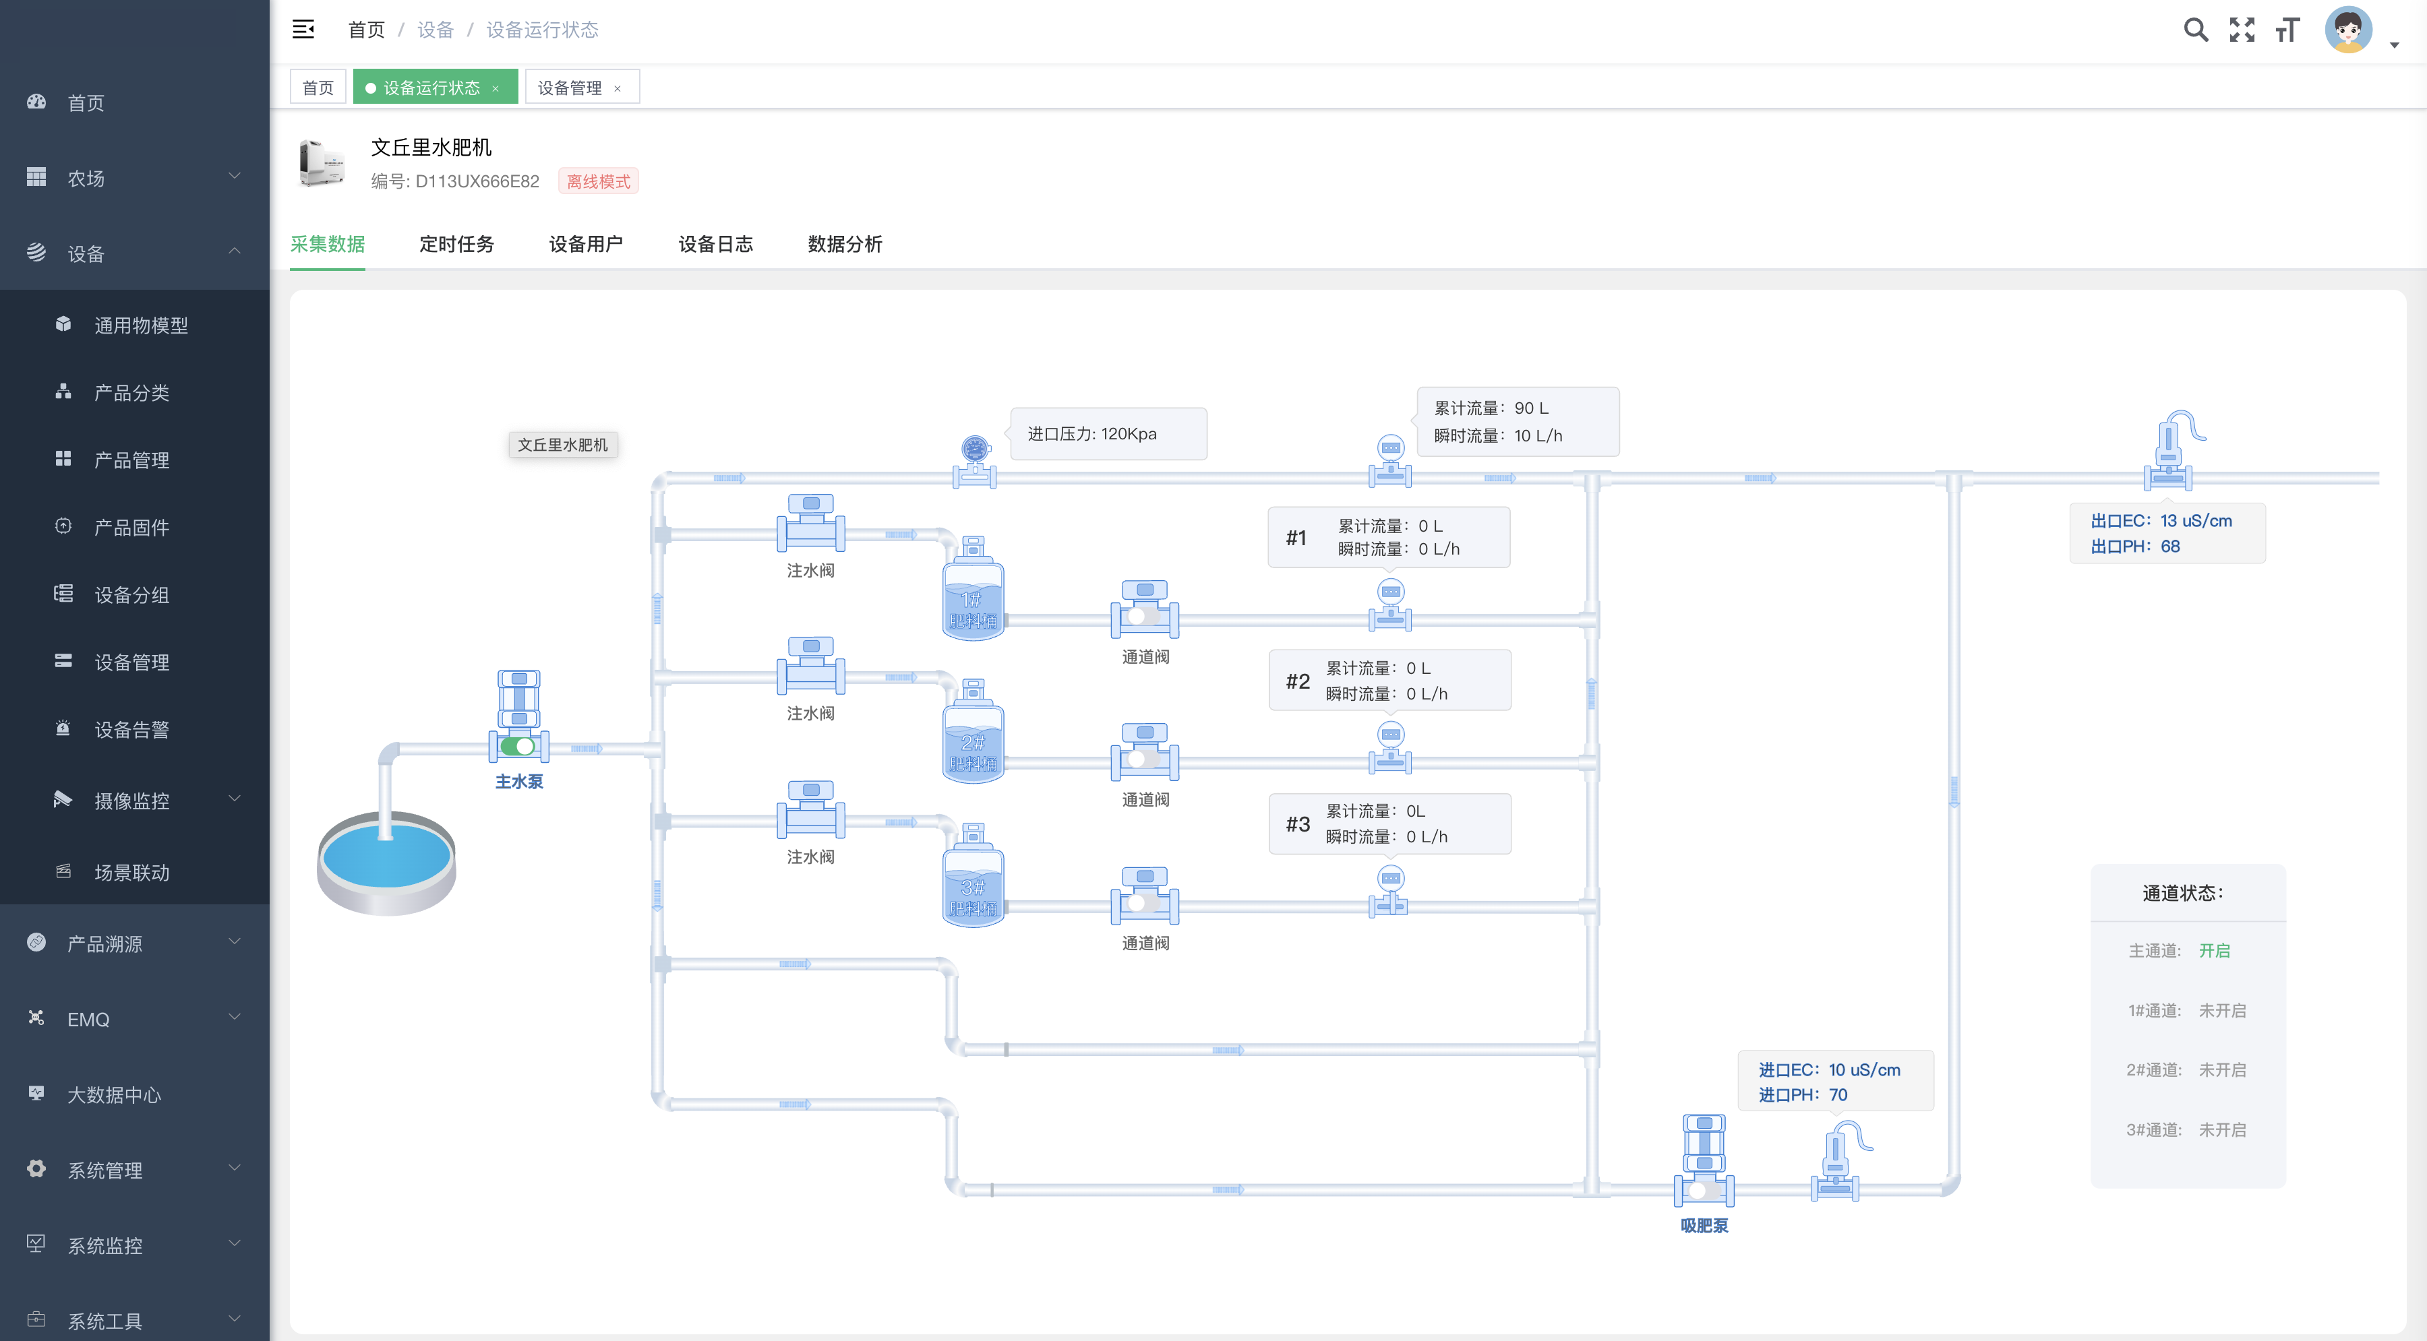This screenshot has height=1341, width=2427.
Task: Toggle the first channel valve switch
Action: pos(1143,616)
